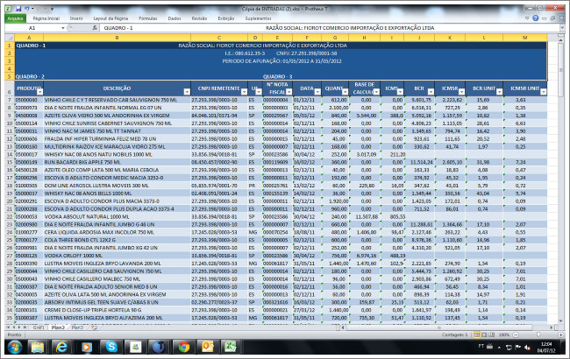570x359 pixels.
Task: Click cell WHISKY NAC 08 ANOS BELLS 1000 ML
Action: point(117,194)
